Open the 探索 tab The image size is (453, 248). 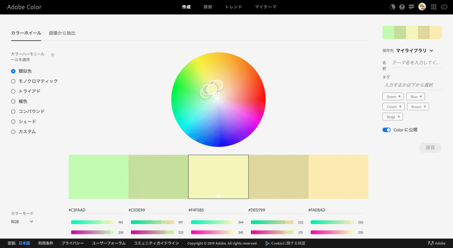click(x=208, y=7)
